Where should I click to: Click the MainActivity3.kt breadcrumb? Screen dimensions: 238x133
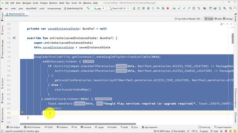pyautogui.click(x=74, y=8)
